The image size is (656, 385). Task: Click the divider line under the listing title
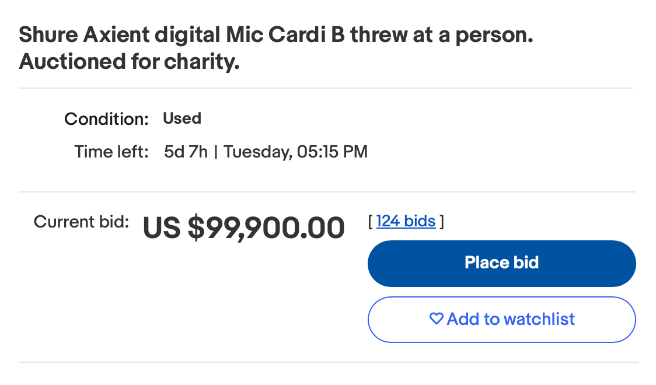326,88
